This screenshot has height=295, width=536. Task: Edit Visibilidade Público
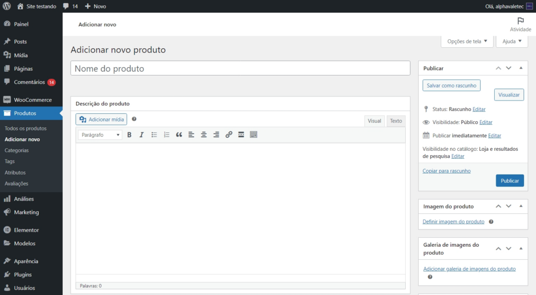point(485,122)
